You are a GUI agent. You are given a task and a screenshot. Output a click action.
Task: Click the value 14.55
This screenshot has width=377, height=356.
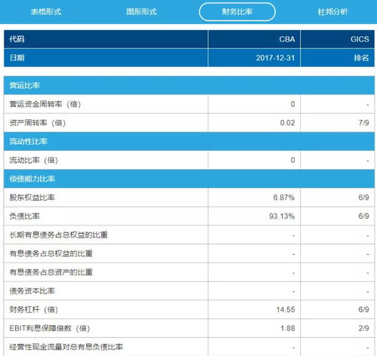[286, 309]
